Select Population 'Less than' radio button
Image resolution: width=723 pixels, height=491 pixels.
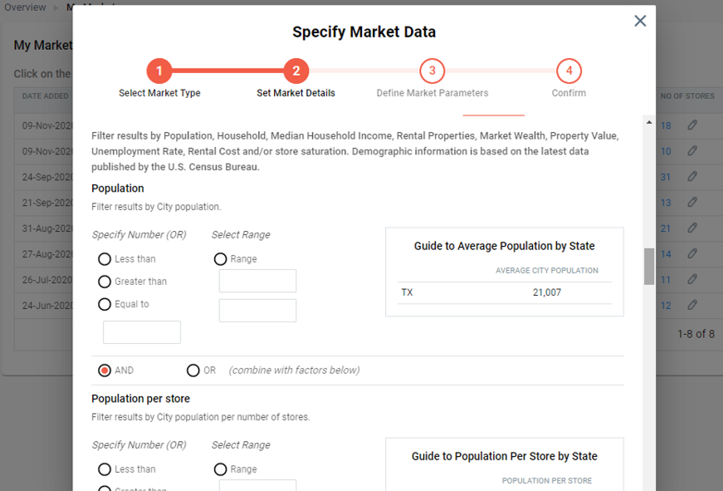(x=105, y=259)
